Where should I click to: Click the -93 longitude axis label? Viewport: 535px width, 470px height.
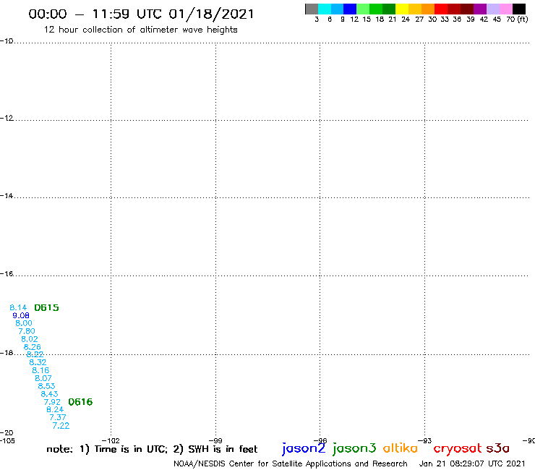click(425, 440)
